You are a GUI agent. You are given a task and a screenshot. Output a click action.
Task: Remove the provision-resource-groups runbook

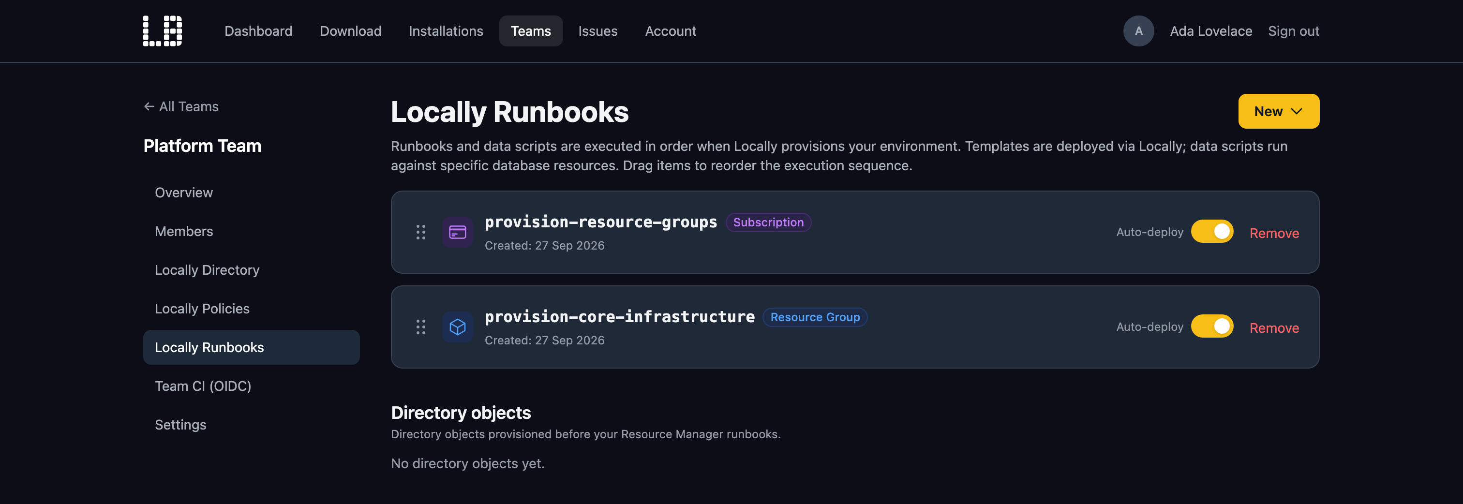1274,233
